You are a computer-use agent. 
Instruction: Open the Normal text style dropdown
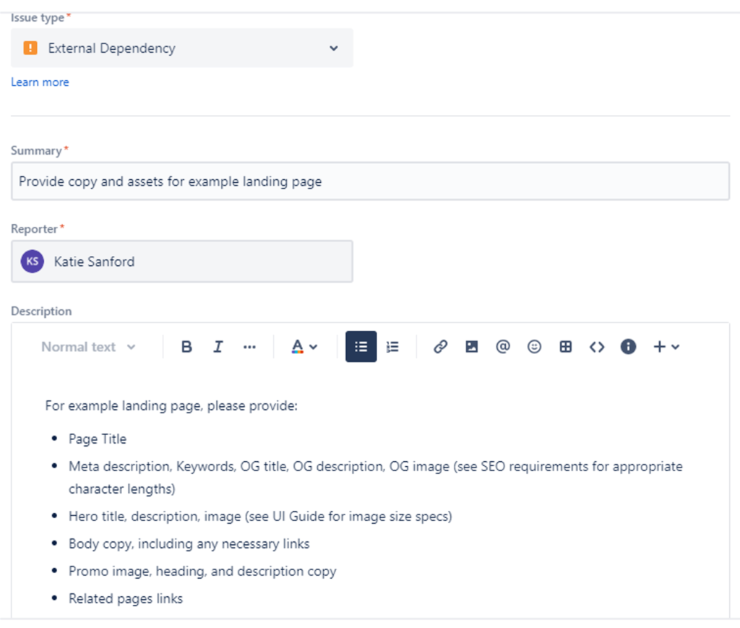87,346
